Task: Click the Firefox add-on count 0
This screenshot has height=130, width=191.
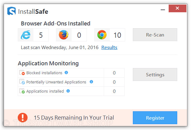Action: point(79,35)
